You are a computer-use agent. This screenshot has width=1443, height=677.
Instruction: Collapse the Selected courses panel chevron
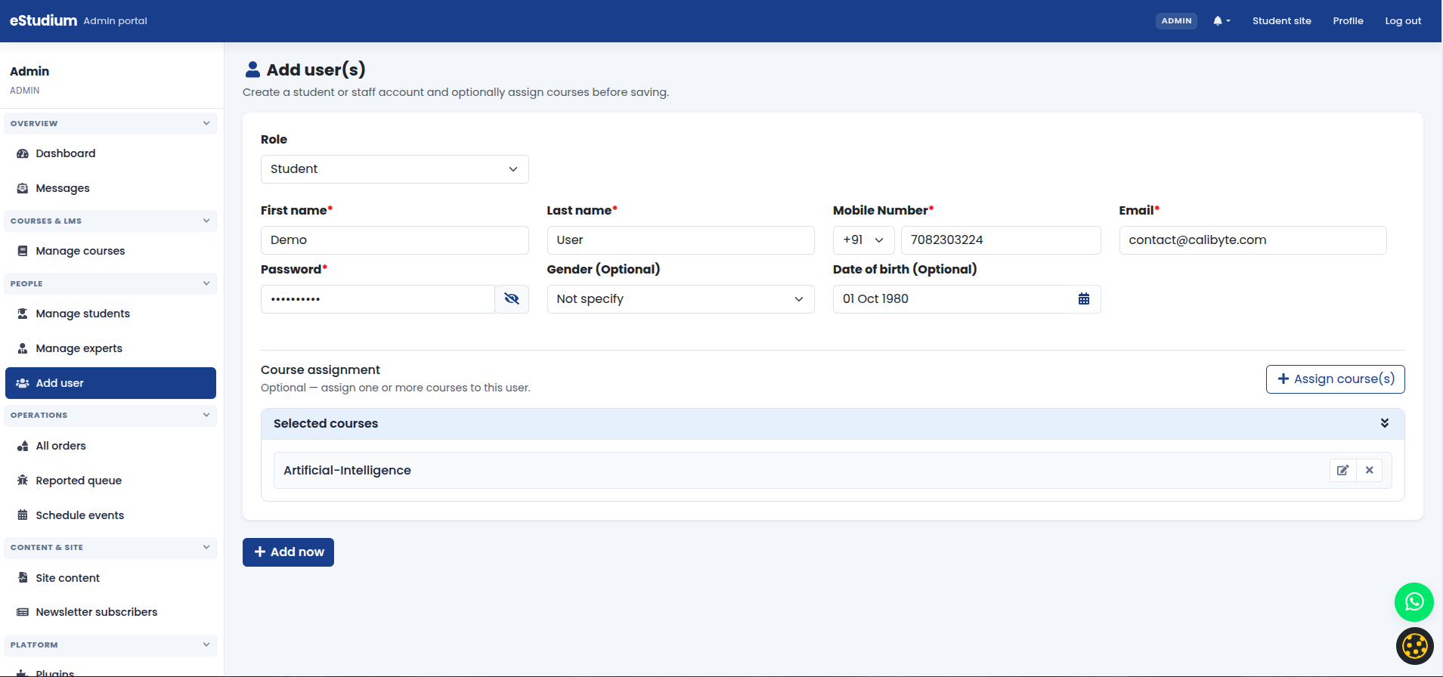[1385, 423]
